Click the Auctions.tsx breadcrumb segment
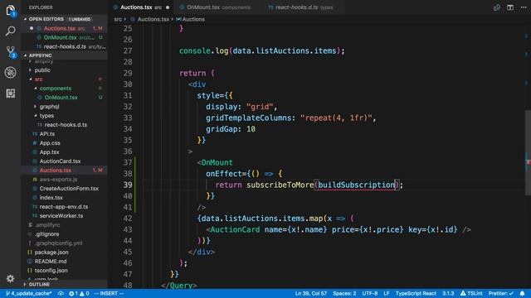 (153, 19)
